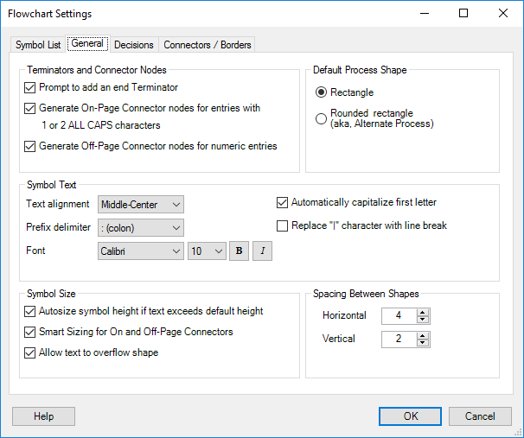Uncheck Prompt to add an end Terminator
The width and height of the screenshot is (524, 438).
click(29, 88)
